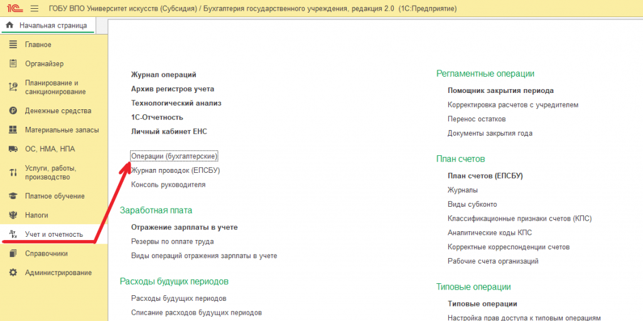The width and height of the screenshot is (643, 321).
Task: Click the Налоги emblem icon
Action: pos(13,215)
